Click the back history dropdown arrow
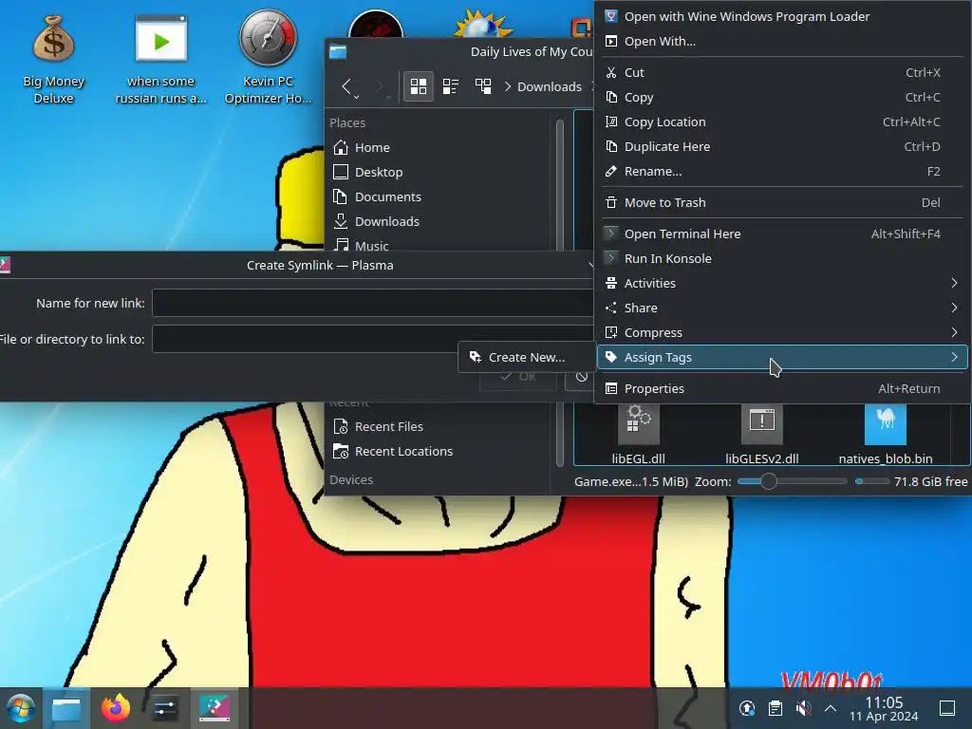The height and width of the screenshot is (729, 972). pyautogui.click(x=357, y=98)
